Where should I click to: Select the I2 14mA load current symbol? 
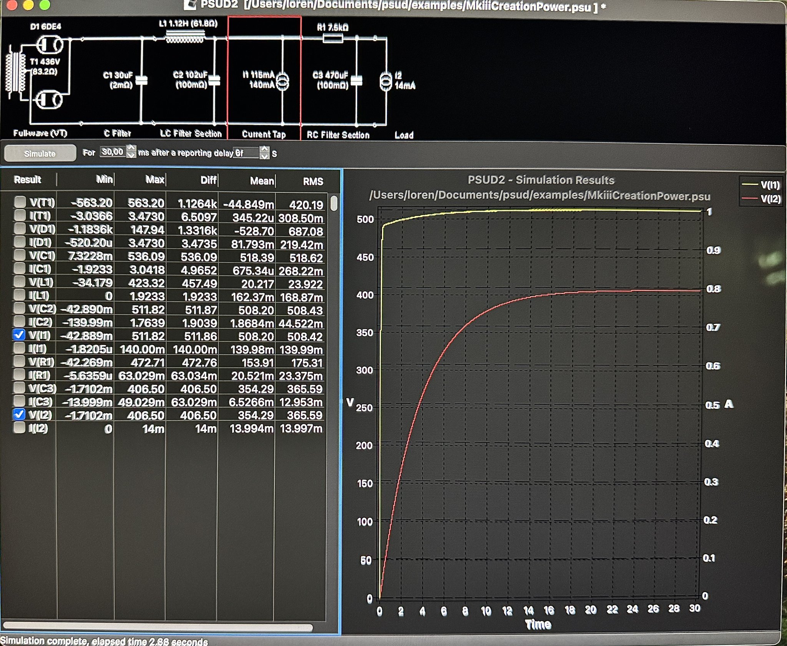[386, 81]
